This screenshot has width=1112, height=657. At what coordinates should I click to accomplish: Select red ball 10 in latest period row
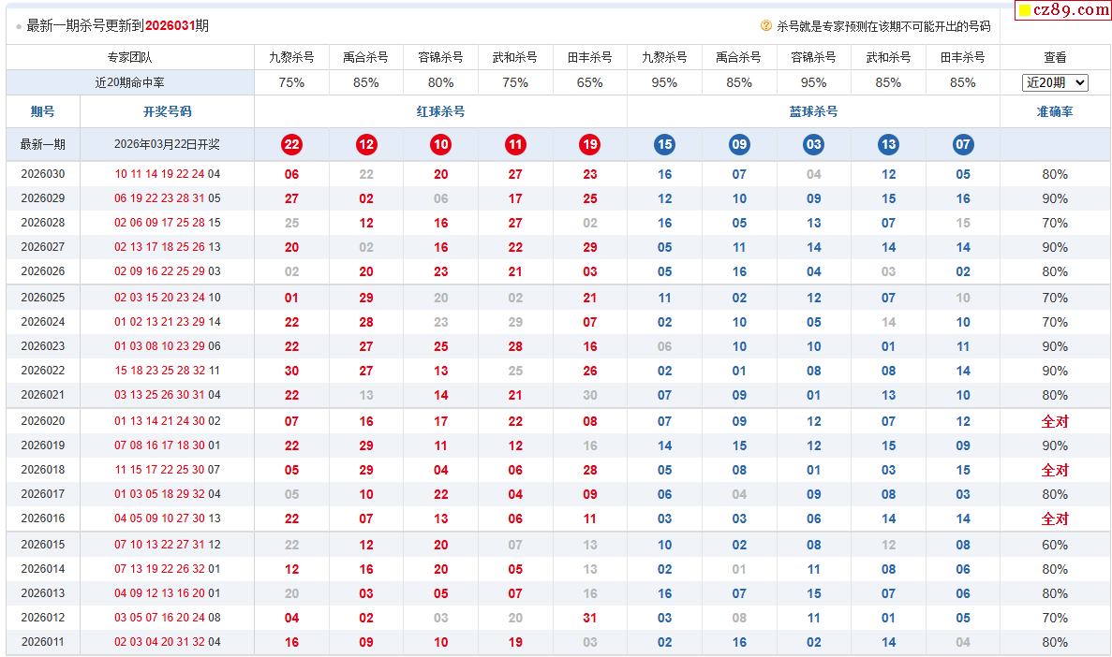click(x=440, y=144)
